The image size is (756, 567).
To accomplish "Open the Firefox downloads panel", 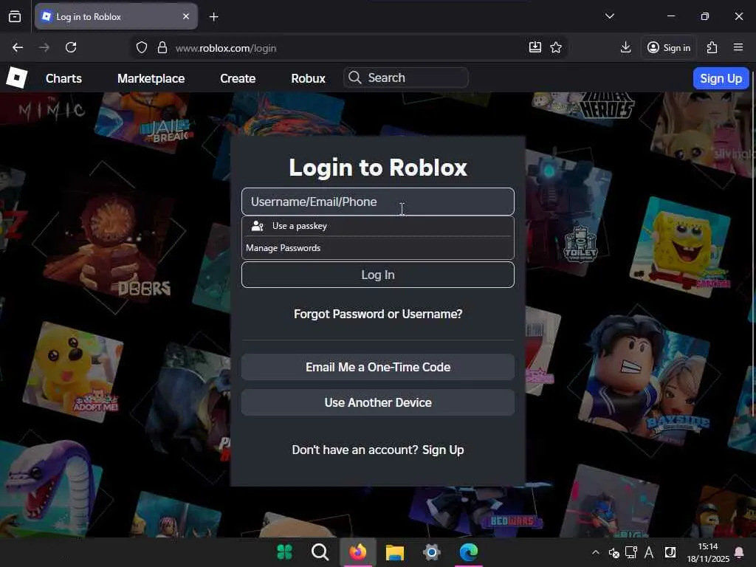I will tap(626, 47).
